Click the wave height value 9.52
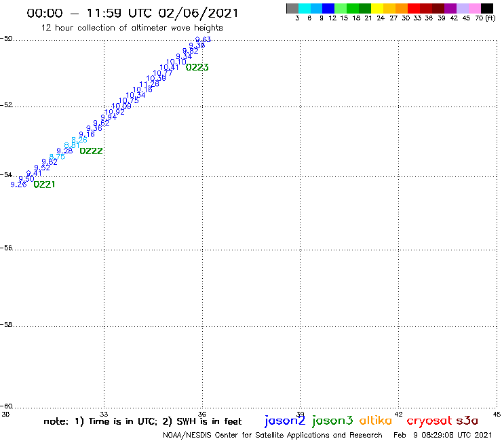 click(42, 168)
